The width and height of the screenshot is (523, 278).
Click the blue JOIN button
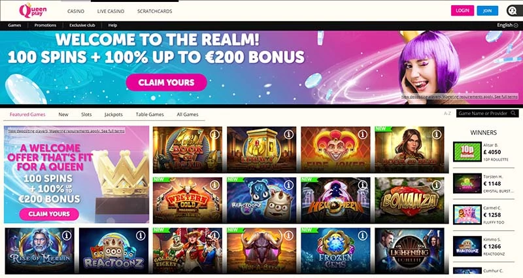[x=487, y=10]
